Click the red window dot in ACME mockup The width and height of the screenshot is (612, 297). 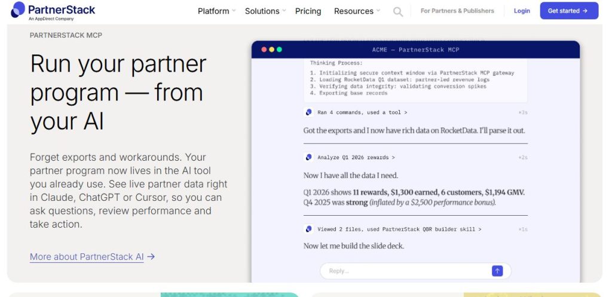264,50
